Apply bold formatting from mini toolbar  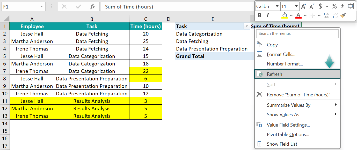[x=260, y=15]
